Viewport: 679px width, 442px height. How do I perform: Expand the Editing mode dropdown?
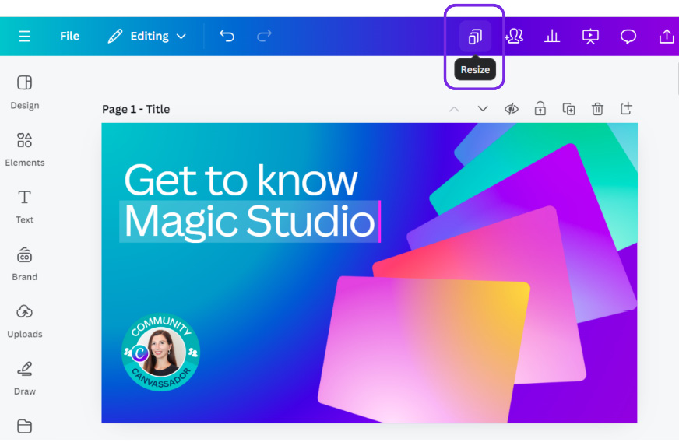tap(147, 36)
